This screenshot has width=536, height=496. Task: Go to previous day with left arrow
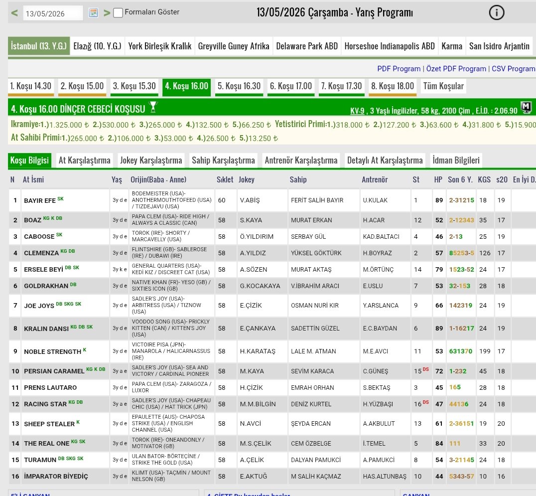point(14,13)
